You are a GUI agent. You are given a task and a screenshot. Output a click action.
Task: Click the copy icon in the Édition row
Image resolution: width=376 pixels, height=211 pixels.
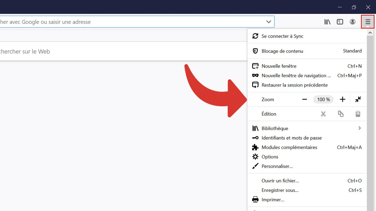point(341,114)
